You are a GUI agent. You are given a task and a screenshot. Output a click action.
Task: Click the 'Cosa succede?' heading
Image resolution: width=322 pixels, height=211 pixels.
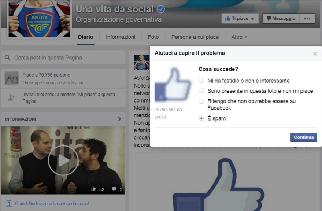218,69
